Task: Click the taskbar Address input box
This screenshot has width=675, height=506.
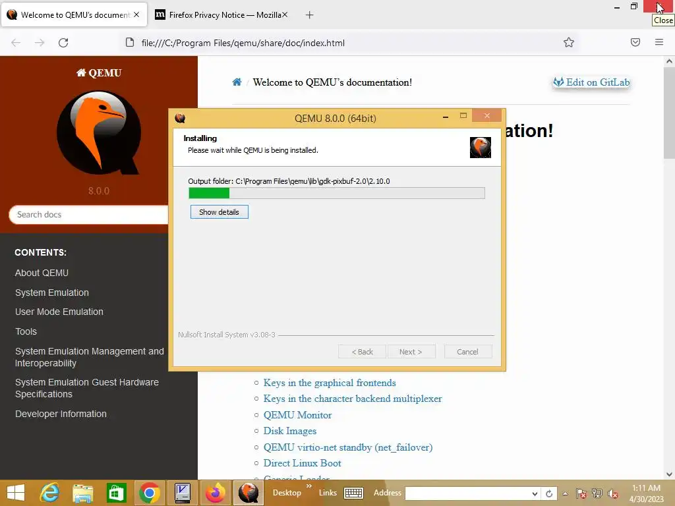Action: tap(467, 493)
